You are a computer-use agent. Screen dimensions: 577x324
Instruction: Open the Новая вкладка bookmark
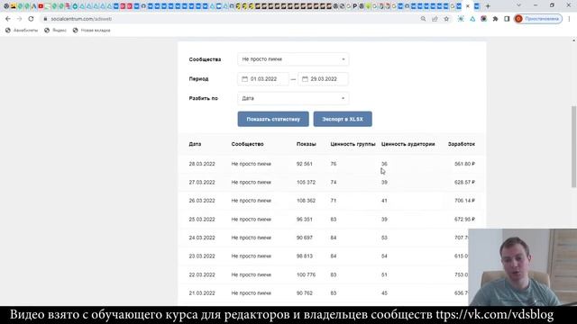tap(91, 31)
